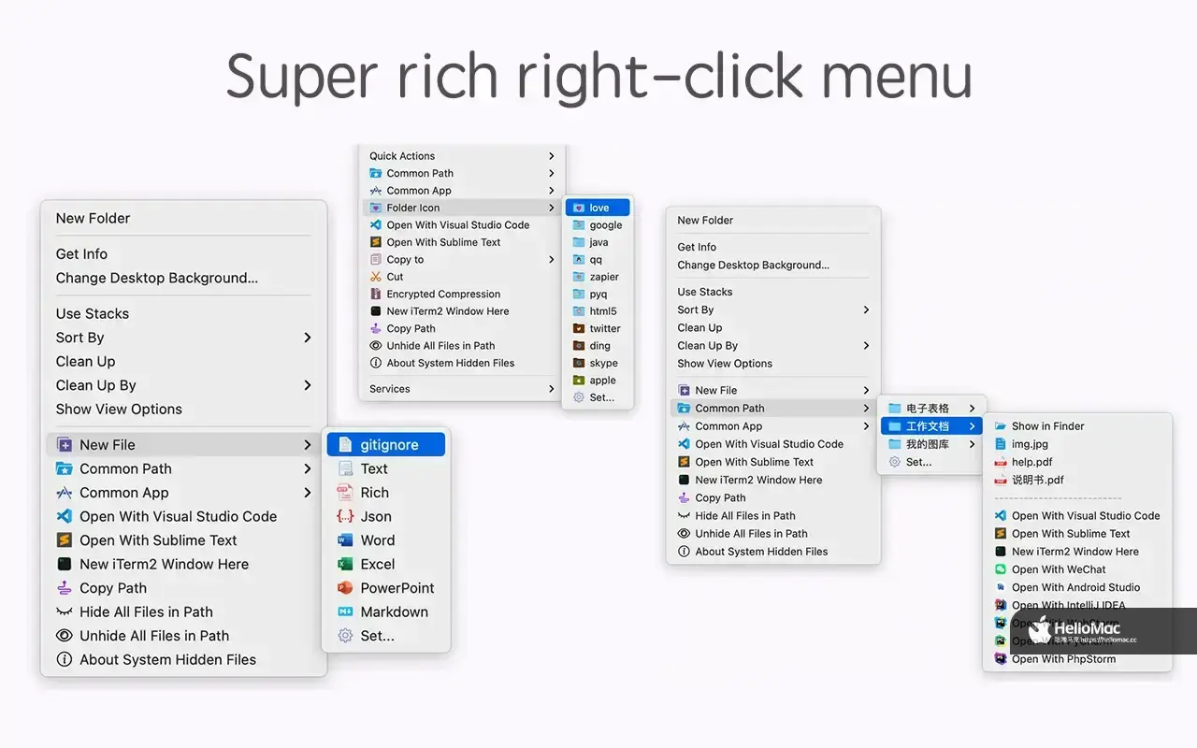This screenshot has height=748, width=1197.
Task: Expand Common App arrow in large left menu
Action: click(307, 493)
